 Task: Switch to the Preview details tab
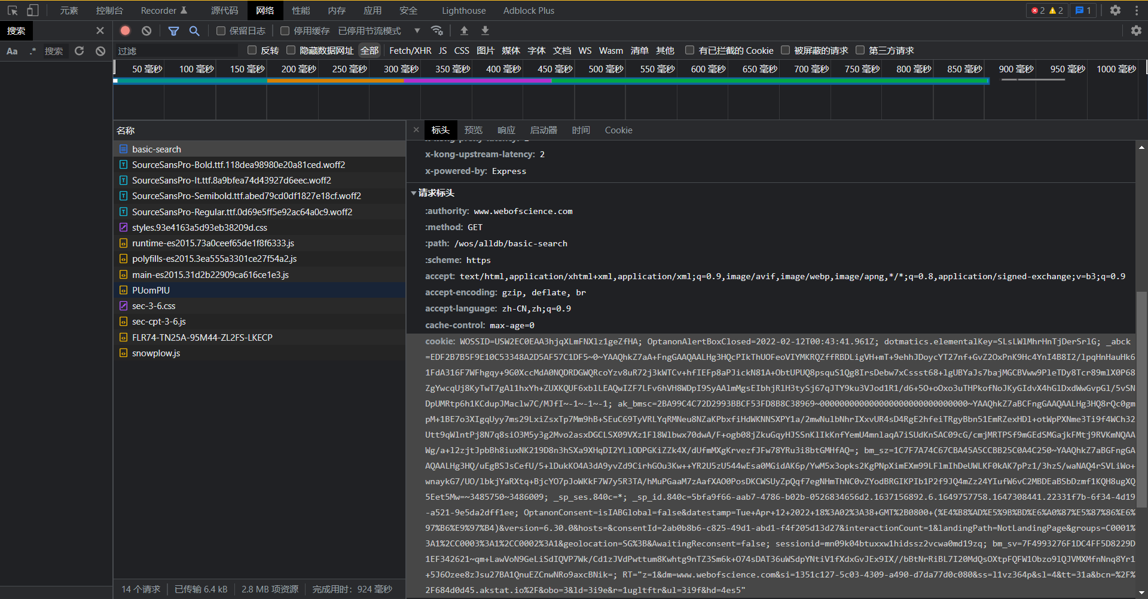473,130
